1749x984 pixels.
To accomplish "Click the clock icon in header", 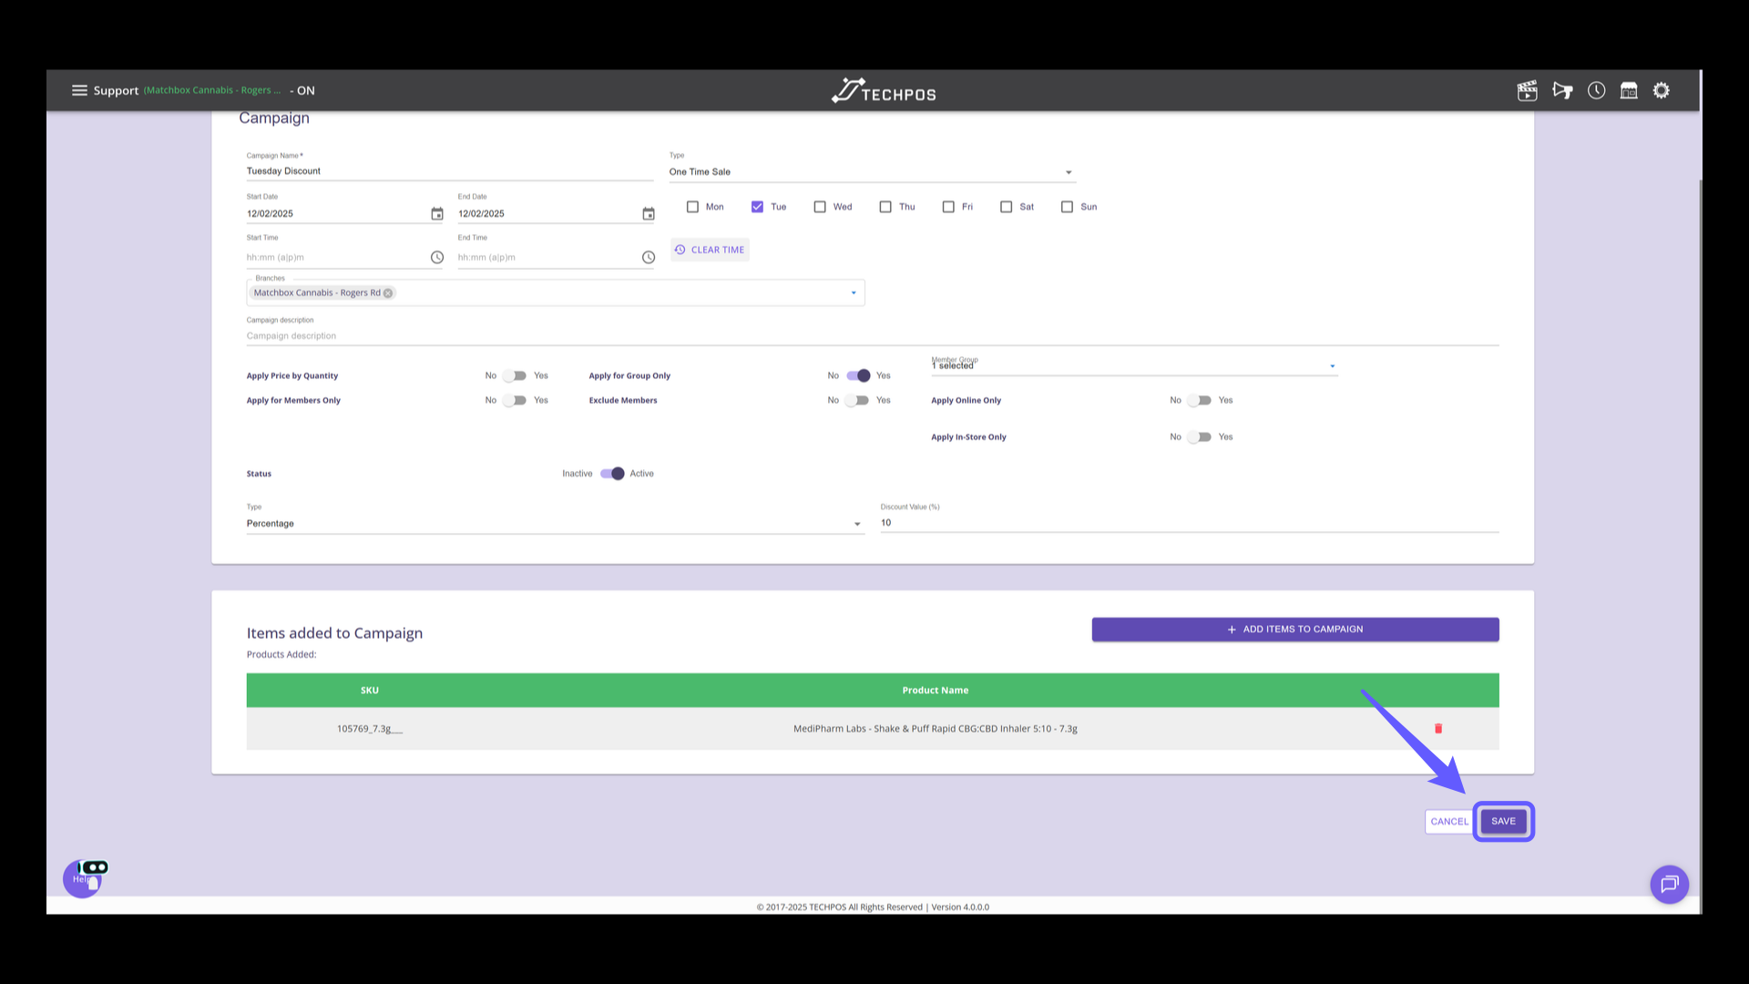I will pyautogui.click(x=1596, y=90).
